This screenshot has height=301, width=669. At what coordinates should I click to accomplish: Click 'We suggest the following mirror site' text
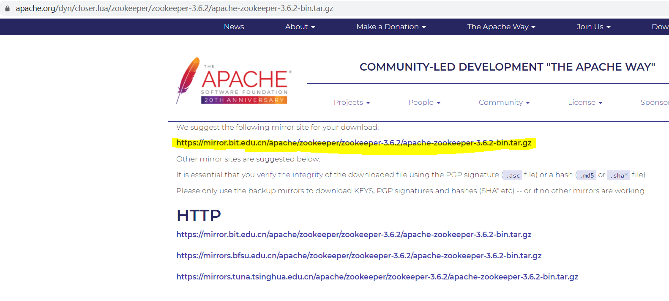pyautogui.click(x=278, y=127)
